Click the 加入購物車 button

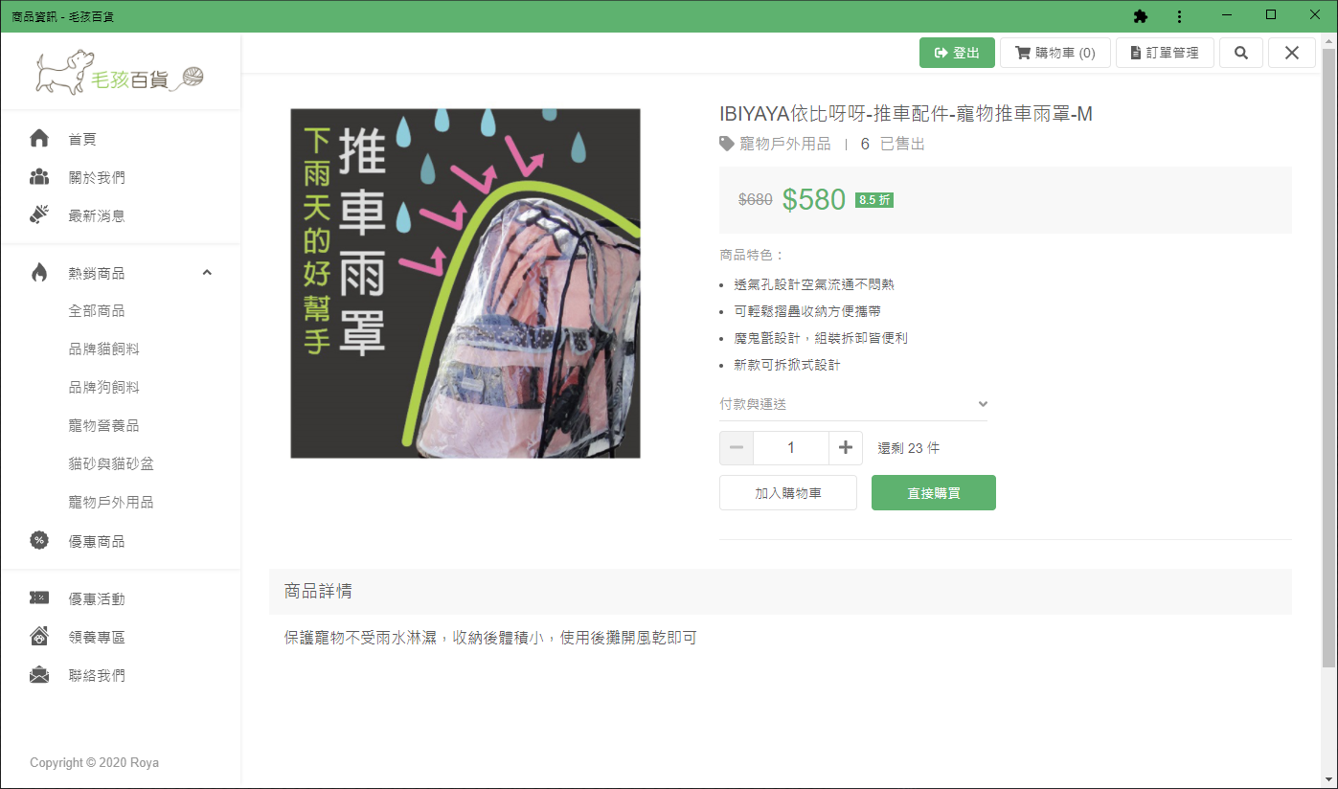click(788, 493)
